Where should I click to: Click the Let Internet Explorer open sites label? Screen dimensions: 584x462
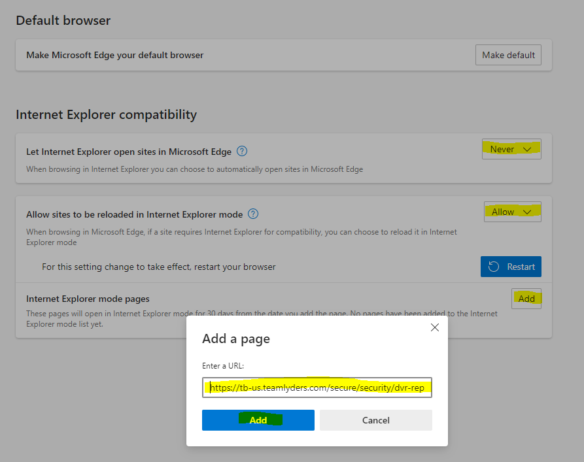[129, 152]
